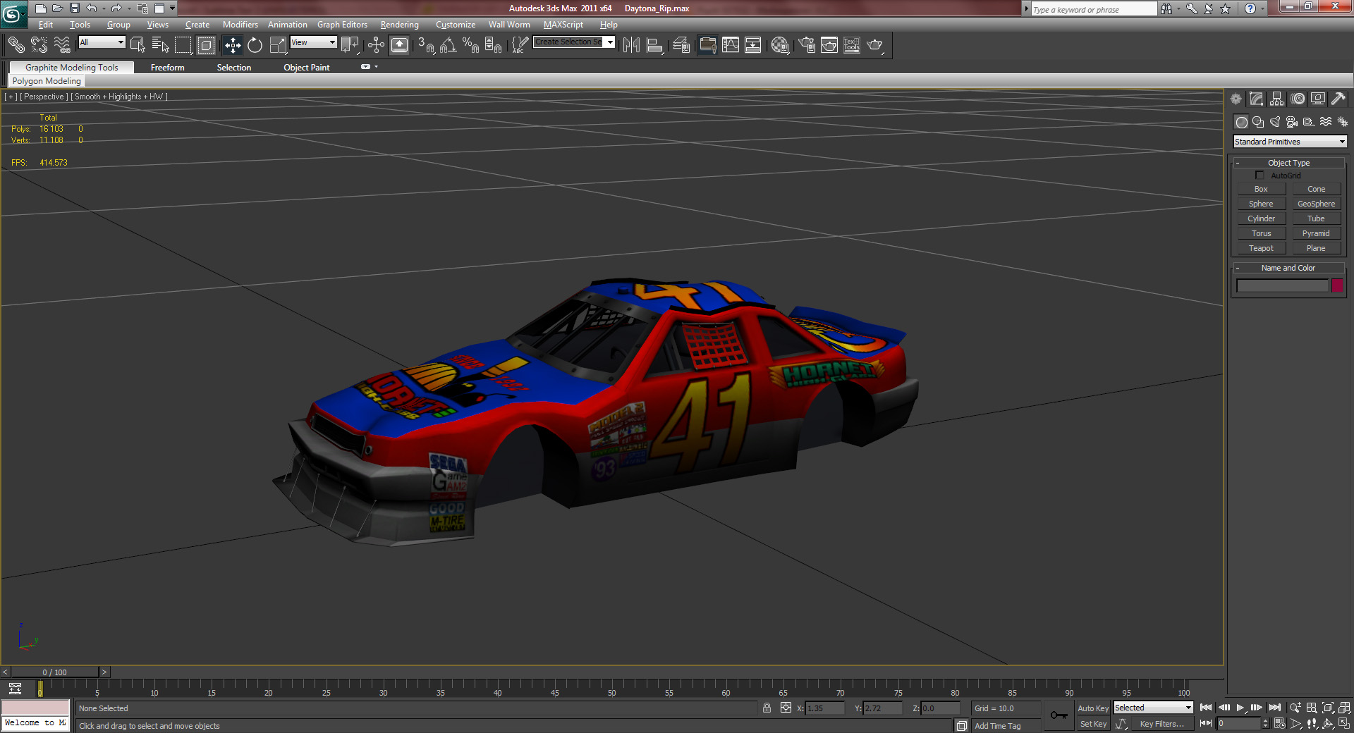
Task: Open the Quick Access Toolbar customize arrow
Action: coord(172,8)
